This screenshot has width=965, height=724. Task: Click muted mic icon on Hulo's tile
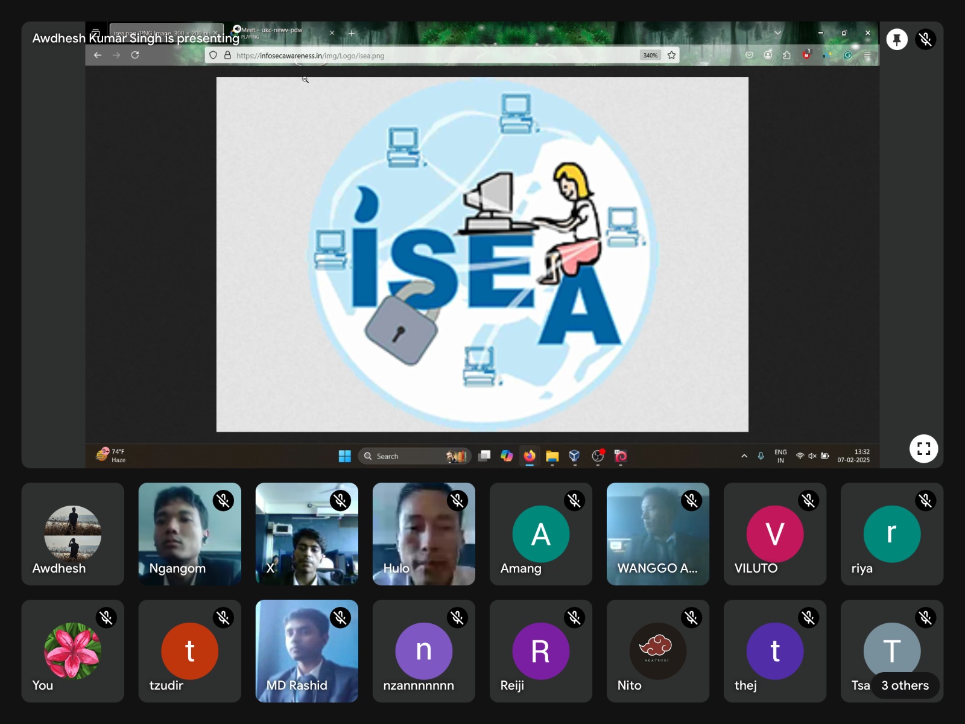457,501
